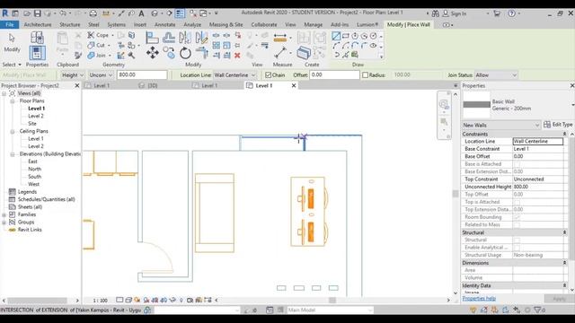Image resolution: width=575 pixels, height=323 pixels.
Task: Expand the Families tree node
Action: pyautogui.click(x=4, y=214)
